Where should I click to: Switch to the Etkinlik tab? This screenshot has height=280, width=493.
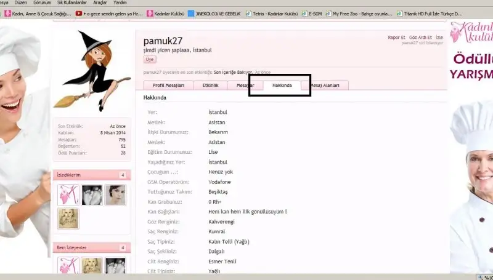211,86
